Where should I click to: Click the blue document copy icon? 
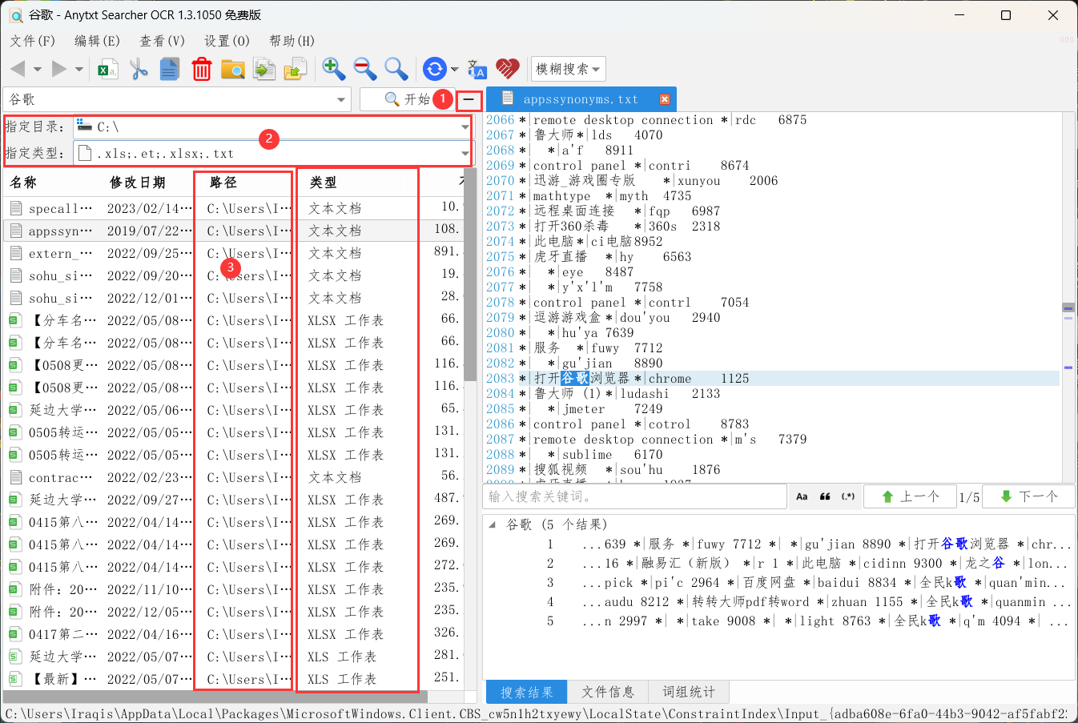pos(169,70)
